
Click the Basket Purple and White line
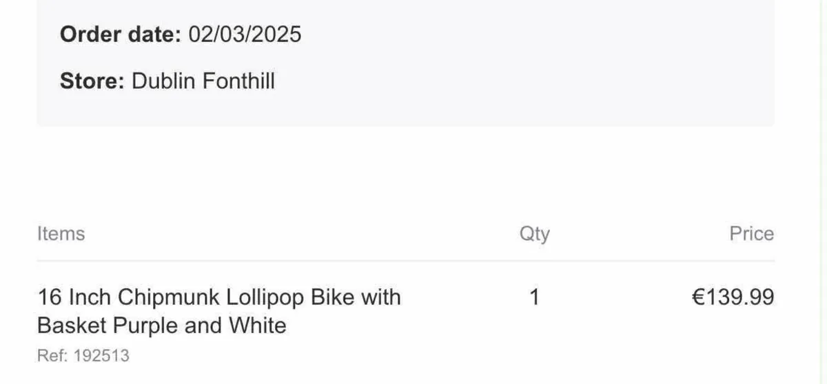[x=162, y=325]
